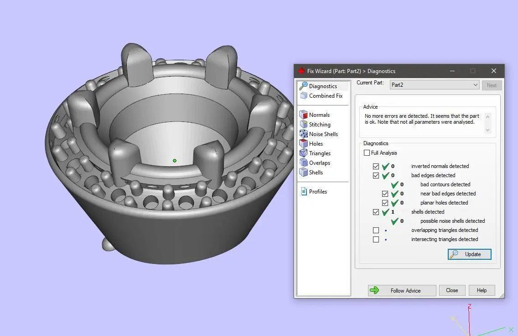The image size is (518, 336).
Task: Click green arrow icon on Follow Advice
Action: 374,290
